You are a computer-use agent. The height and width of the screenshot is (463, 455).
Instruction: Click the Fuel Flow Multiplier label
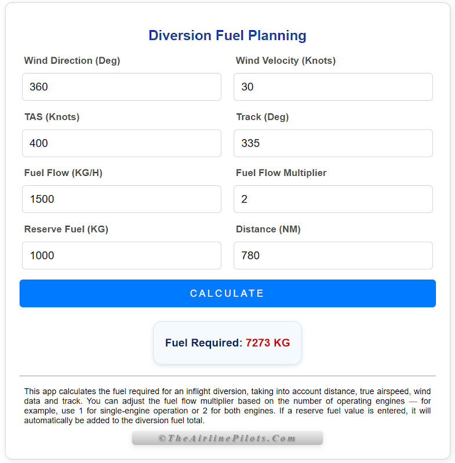pos(281,173)
